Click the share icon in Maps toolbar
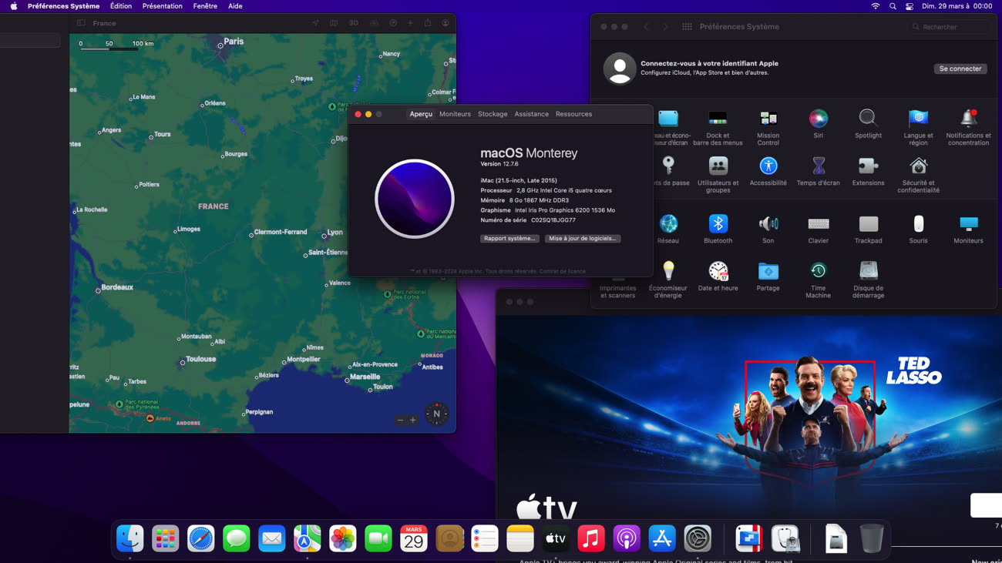 (428, 23)
